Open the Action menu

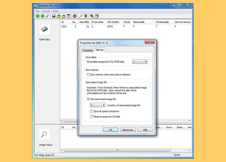pos(46,11)
